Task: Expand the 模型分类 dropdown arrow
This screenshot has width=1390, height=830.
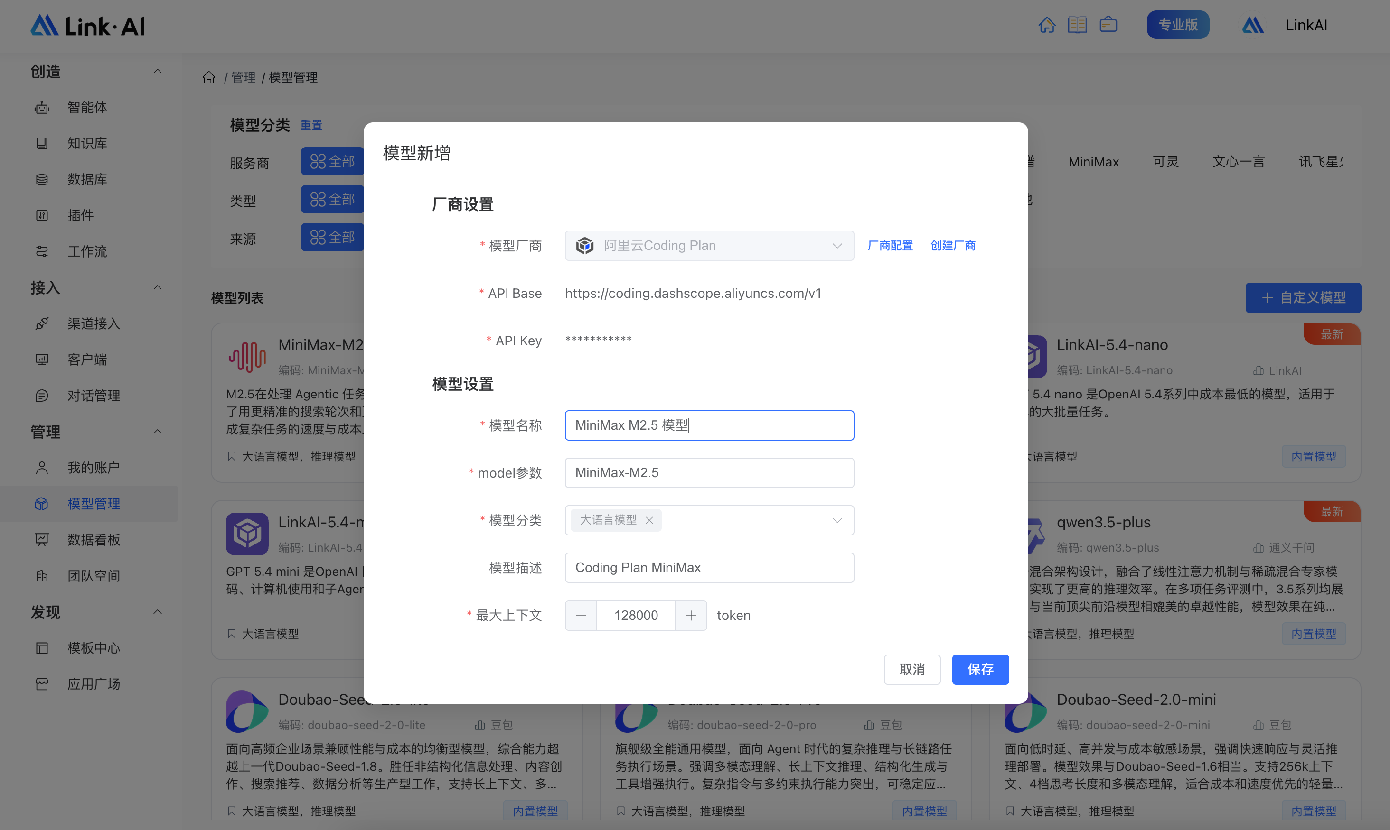Action: pos(837,520)
